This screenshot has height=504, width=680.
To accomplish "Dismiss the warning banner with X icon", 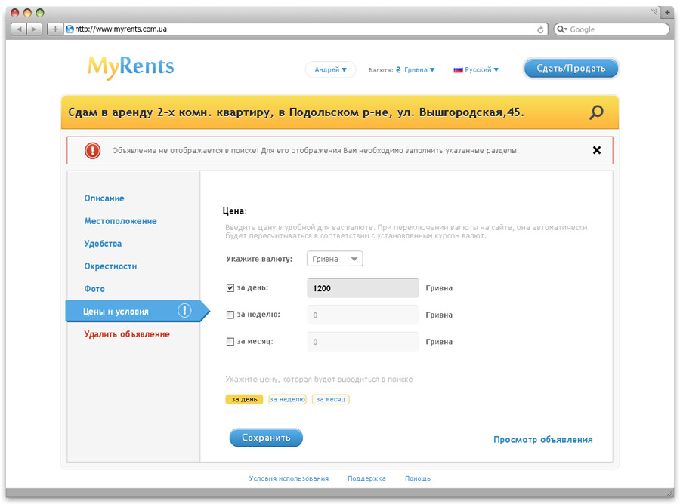I will (597, 150).
